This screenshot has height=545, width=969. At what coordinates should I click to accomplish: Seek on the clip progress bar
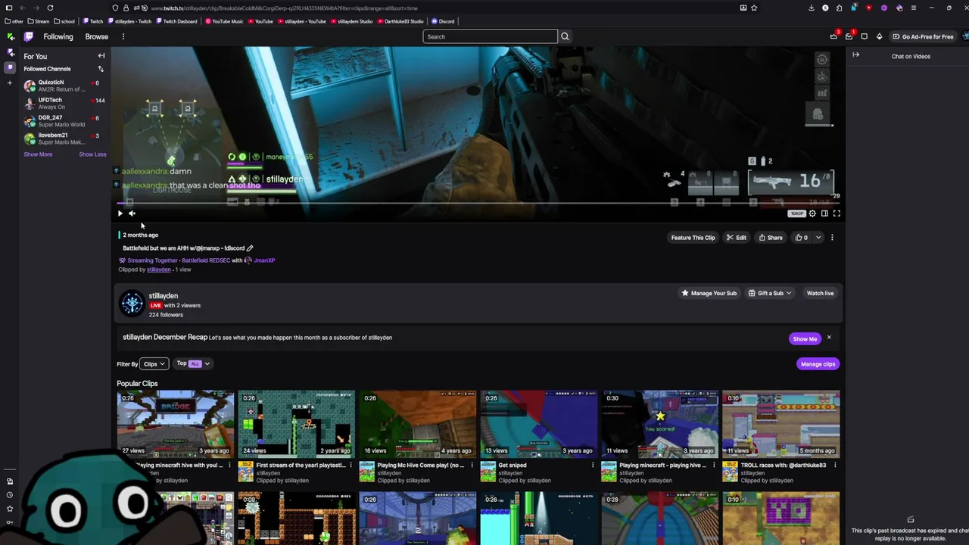pos(478,203)
